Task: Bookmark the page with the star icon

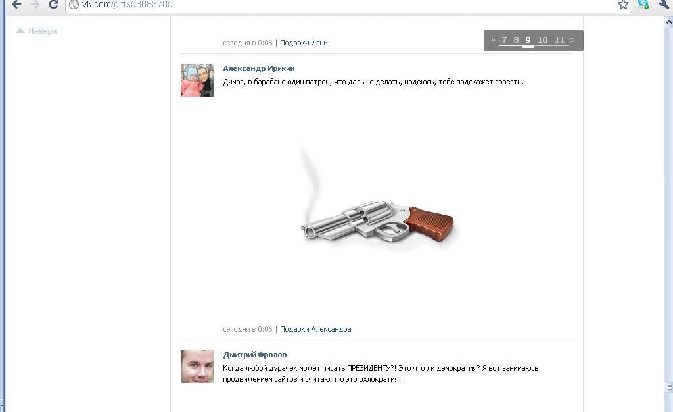Action: click(623, 5)
